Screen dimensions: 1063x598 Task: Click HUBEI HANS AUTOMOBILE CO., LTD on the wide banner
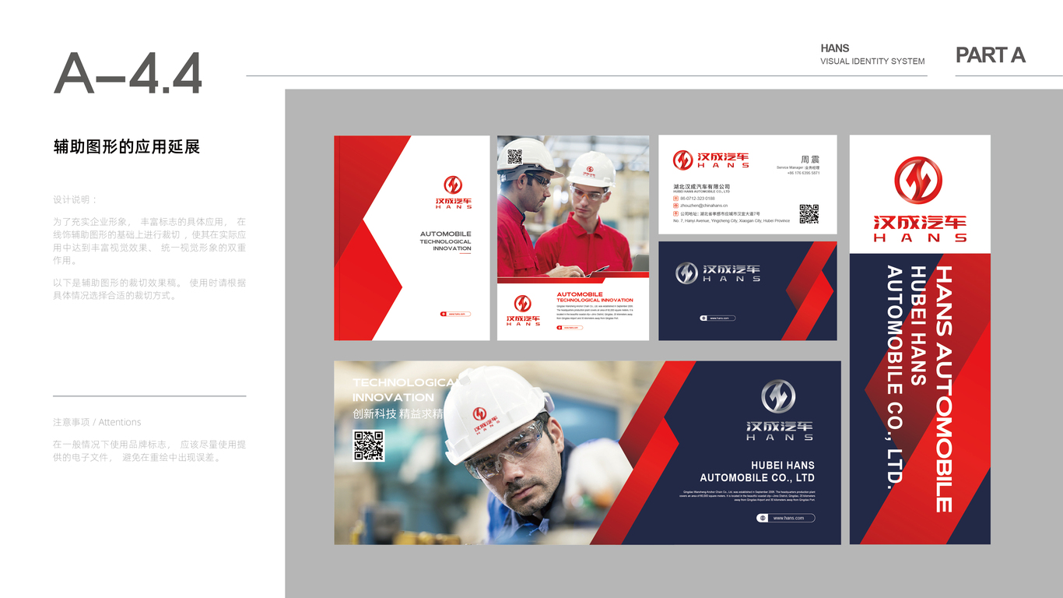tap(757, 471)
